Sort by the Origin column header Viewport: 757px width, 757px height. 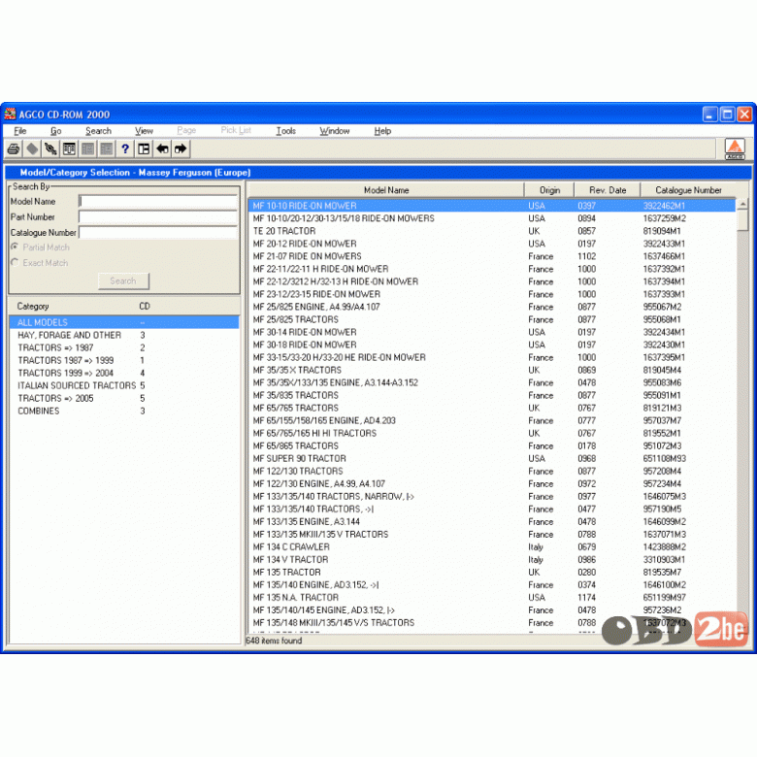tap(549, 189)
